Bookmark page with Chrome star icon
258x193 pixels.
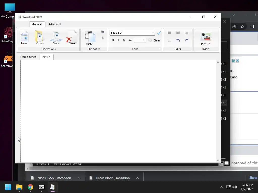pyautogui.click(x=242, y=26)
